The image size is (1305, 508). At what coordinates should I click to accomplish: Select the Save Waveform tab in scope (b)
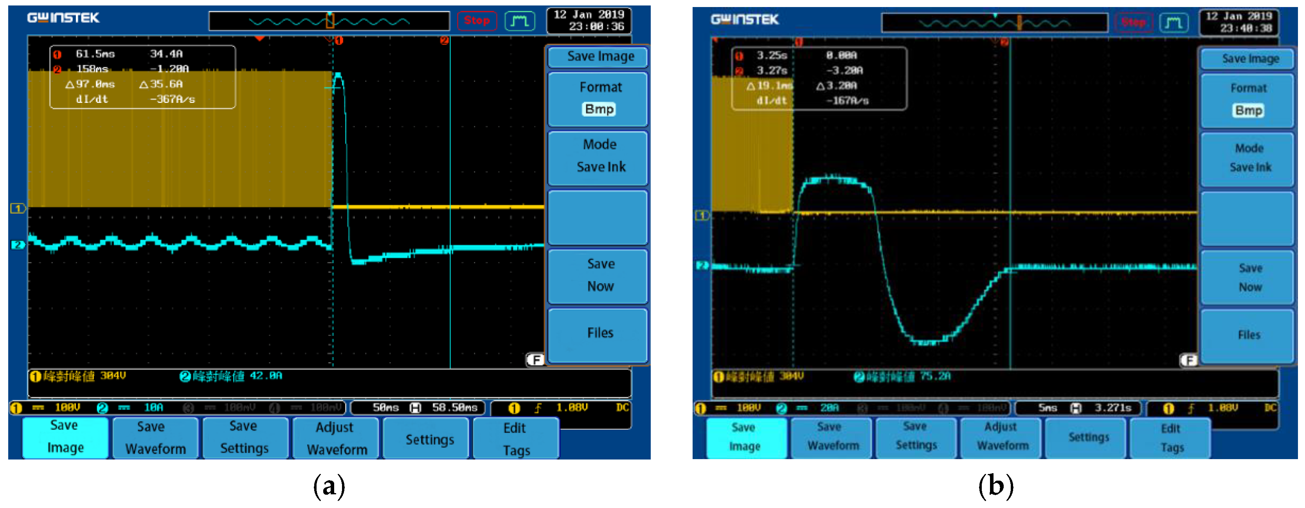coord(832,438)
